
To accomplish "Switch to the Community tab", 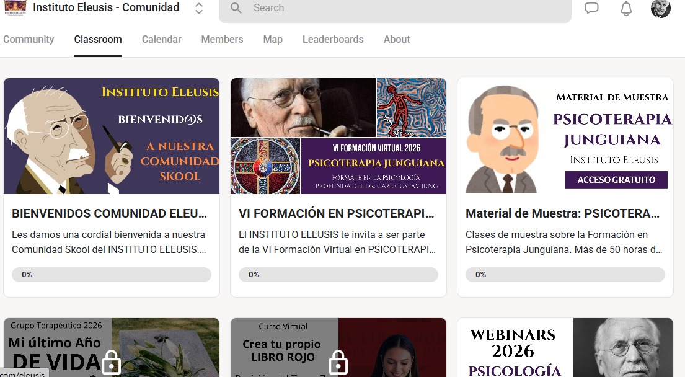I will click(29, 39).
